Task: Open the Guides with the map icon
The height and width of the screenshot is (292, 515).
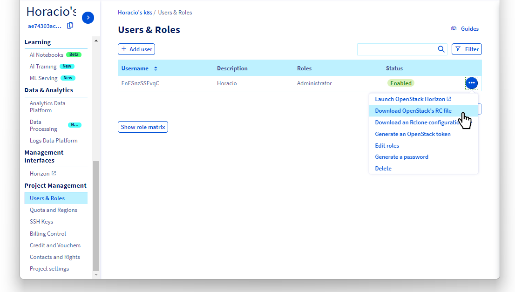Action: click(x=454, y=28)
